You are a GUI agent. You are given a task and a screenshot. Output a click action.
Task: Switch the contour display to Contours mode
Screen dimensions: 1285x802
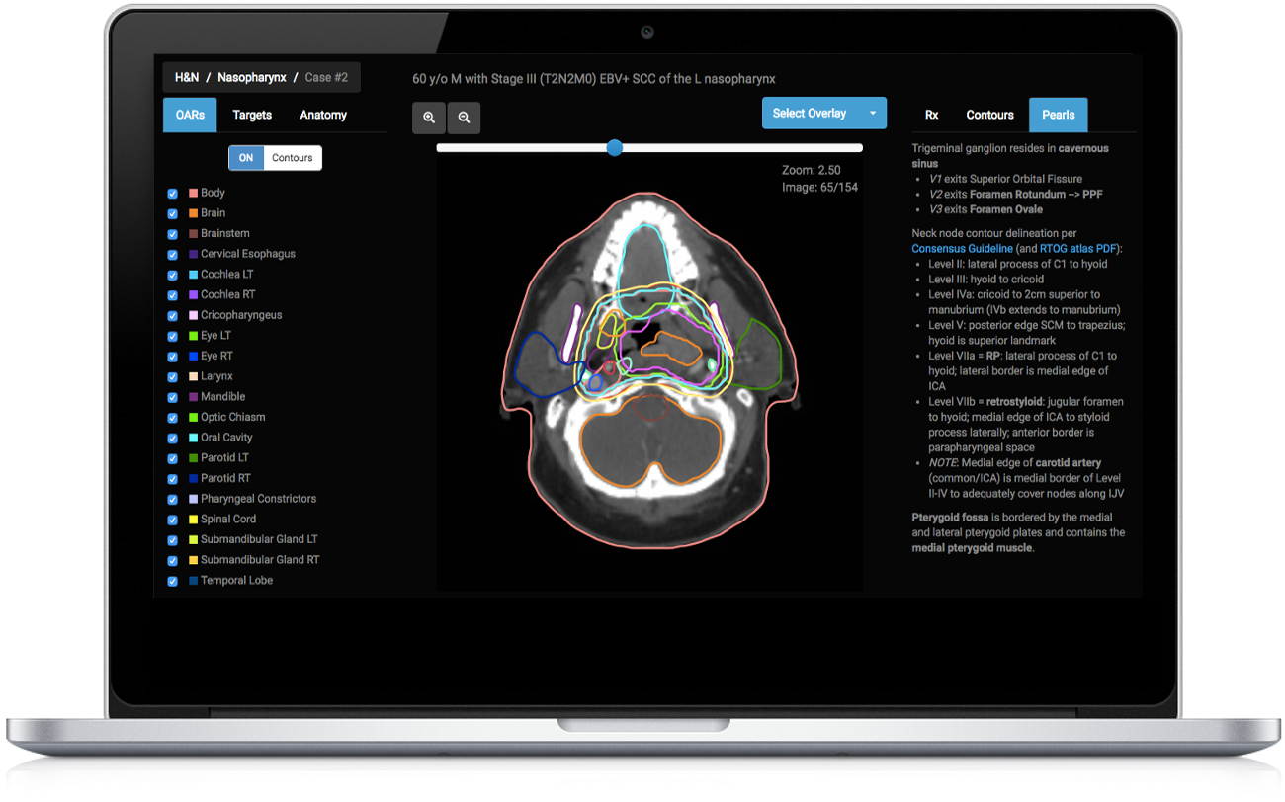293,157
